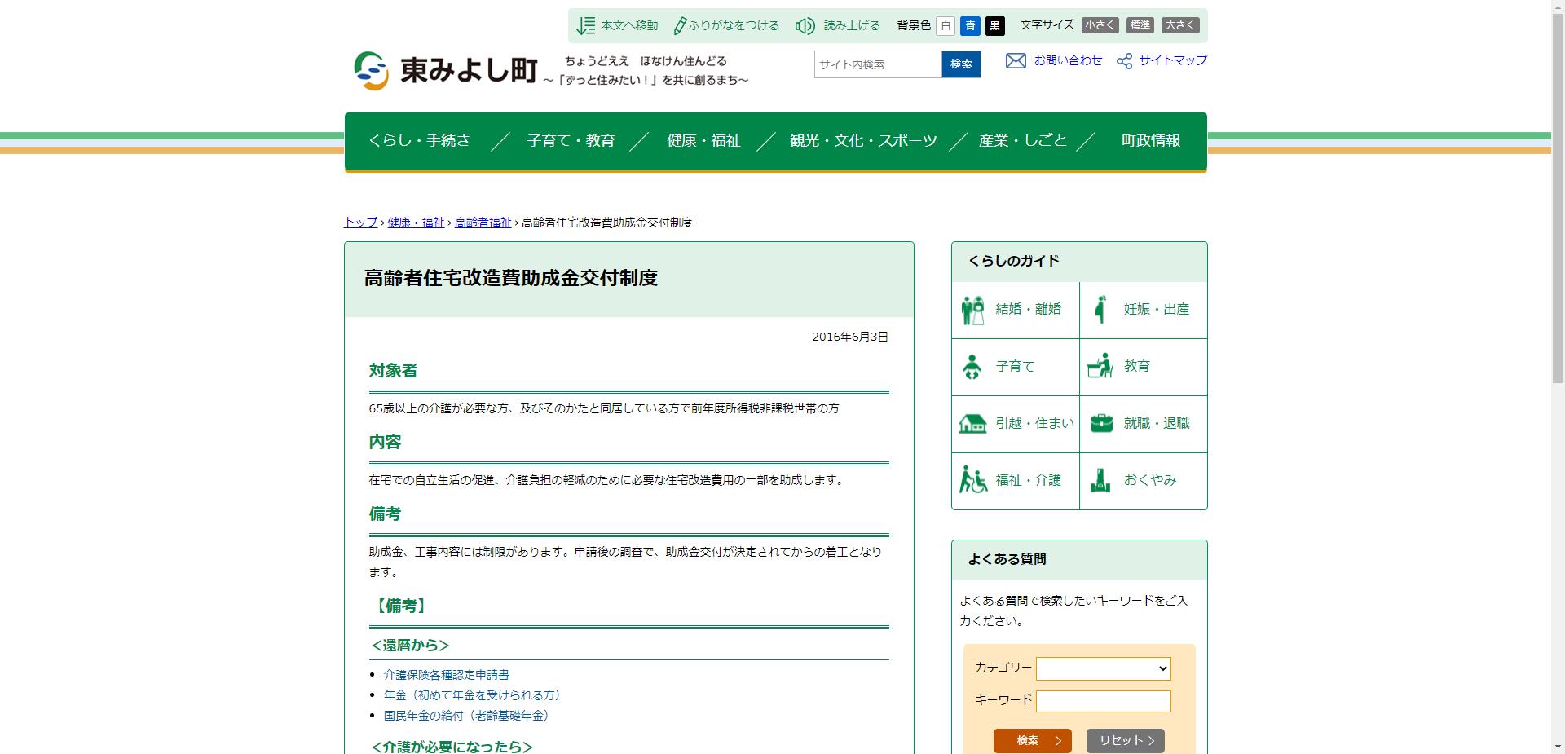Screen dimensions: 1565x754
Task: Open お問い合わせ via the mail icon
Action: click(1016, 60)
